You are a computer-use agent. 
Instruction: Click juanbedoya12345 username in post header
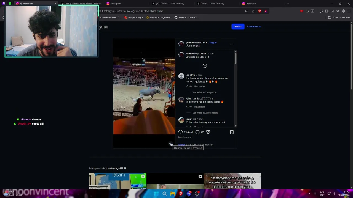(196, 43)
